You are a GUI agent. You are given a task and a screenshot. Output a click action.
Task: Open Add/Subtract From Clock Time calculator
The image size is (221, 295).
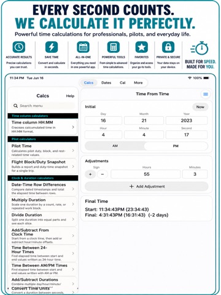click(x=43, y=235)
